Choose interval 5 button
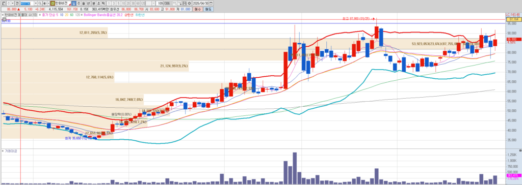The width and height of the screenshot is (522, 185). pos(119,3)
